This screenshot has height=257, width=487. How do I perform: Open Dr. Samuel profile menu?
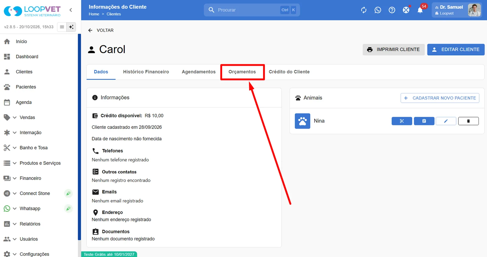457,10
